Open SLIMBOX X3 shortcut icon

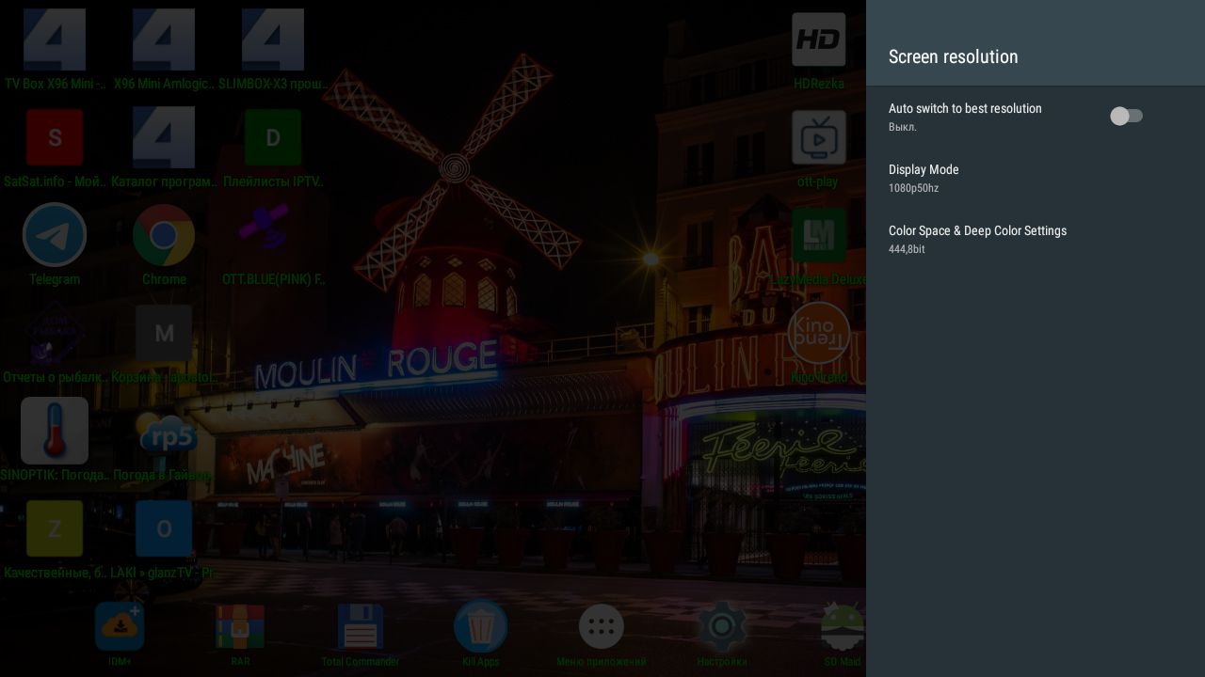[x=273, y=39]
